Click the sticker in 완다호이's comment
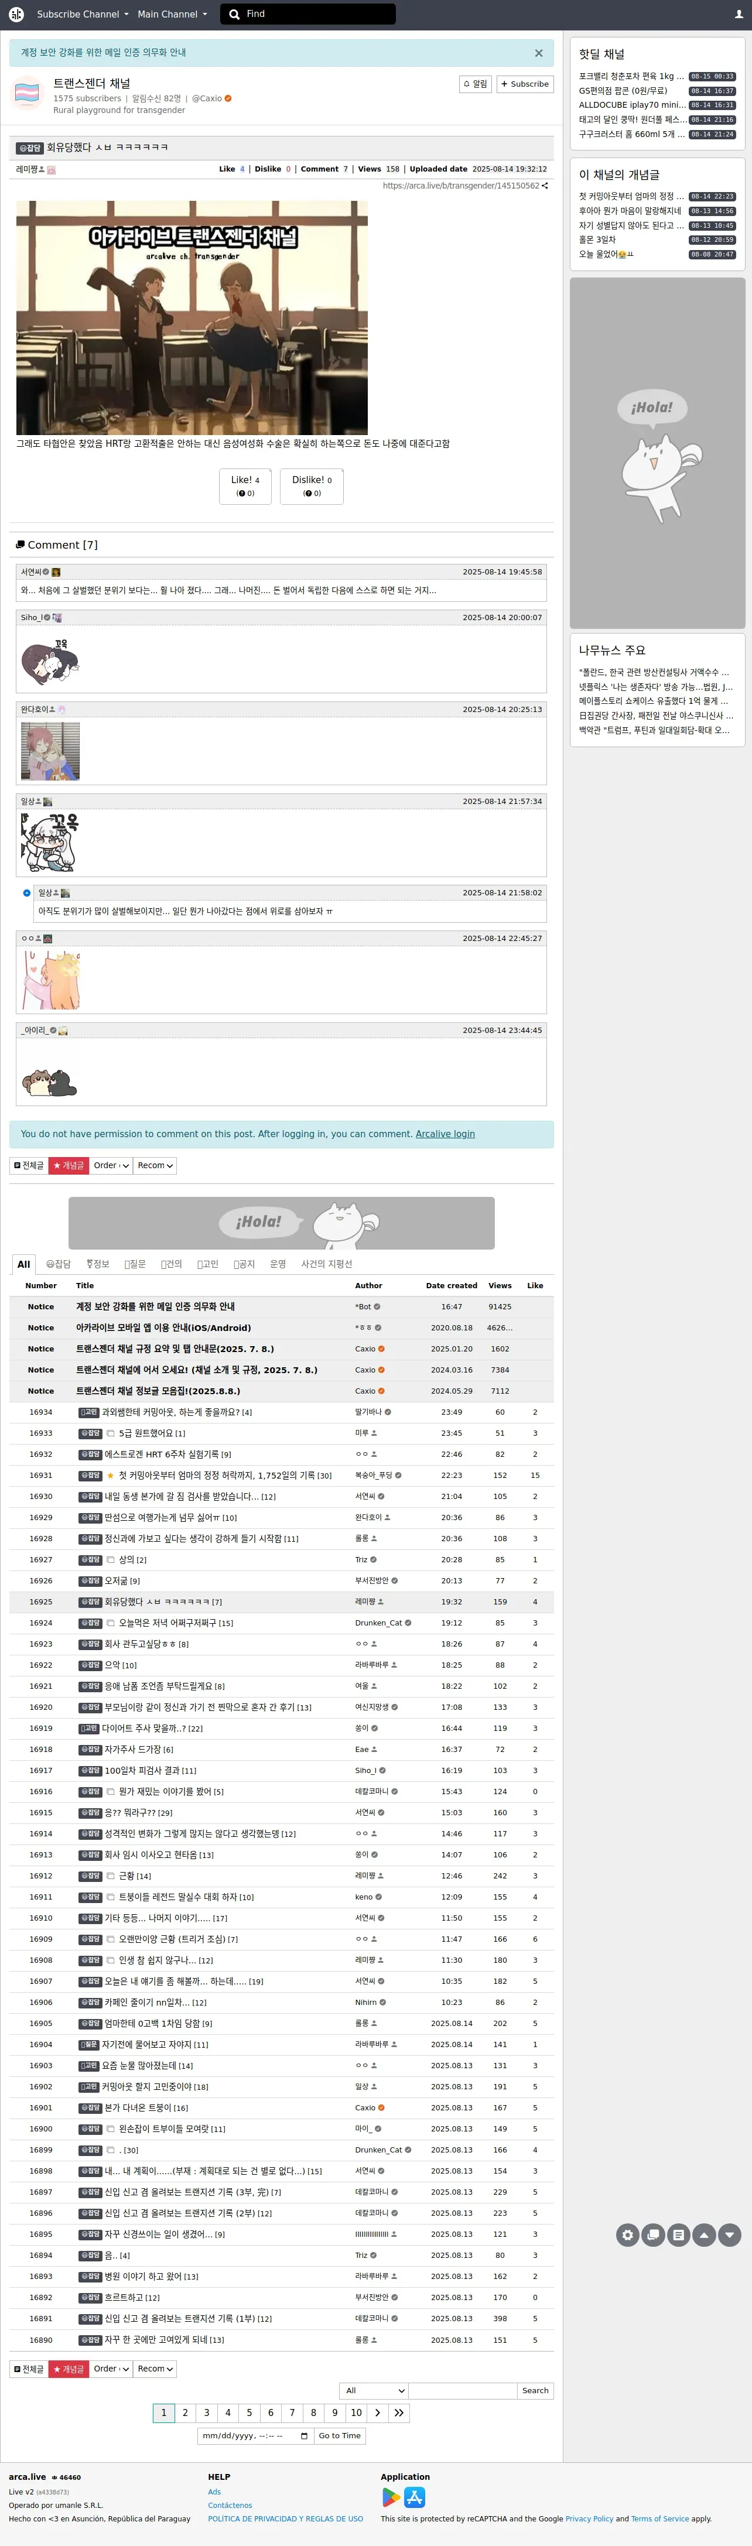Viewport: 752px width, 2546px height. coord(50,751)
